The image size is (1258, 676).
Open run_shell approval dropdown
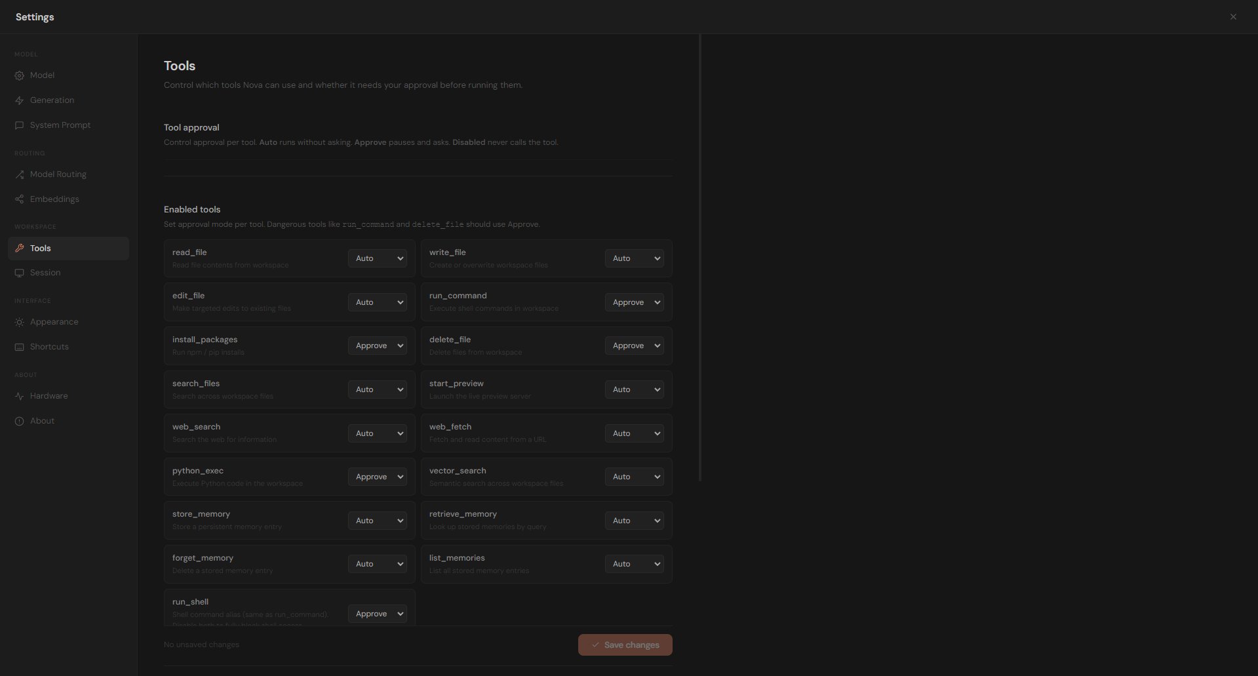pyautogui.click(x=378, y=614)
